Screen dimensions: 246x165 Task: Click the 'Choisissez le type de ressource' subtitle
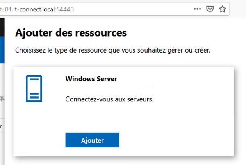tap(112, 50)
